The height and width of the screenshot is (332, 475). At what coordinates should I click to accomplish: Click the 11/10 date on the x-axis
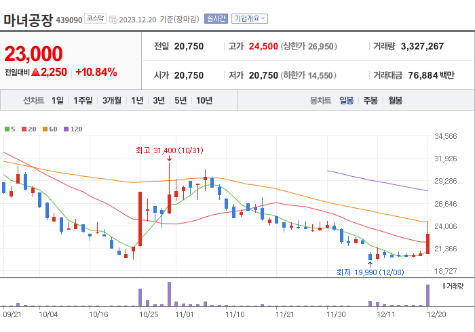click(235, 314)
